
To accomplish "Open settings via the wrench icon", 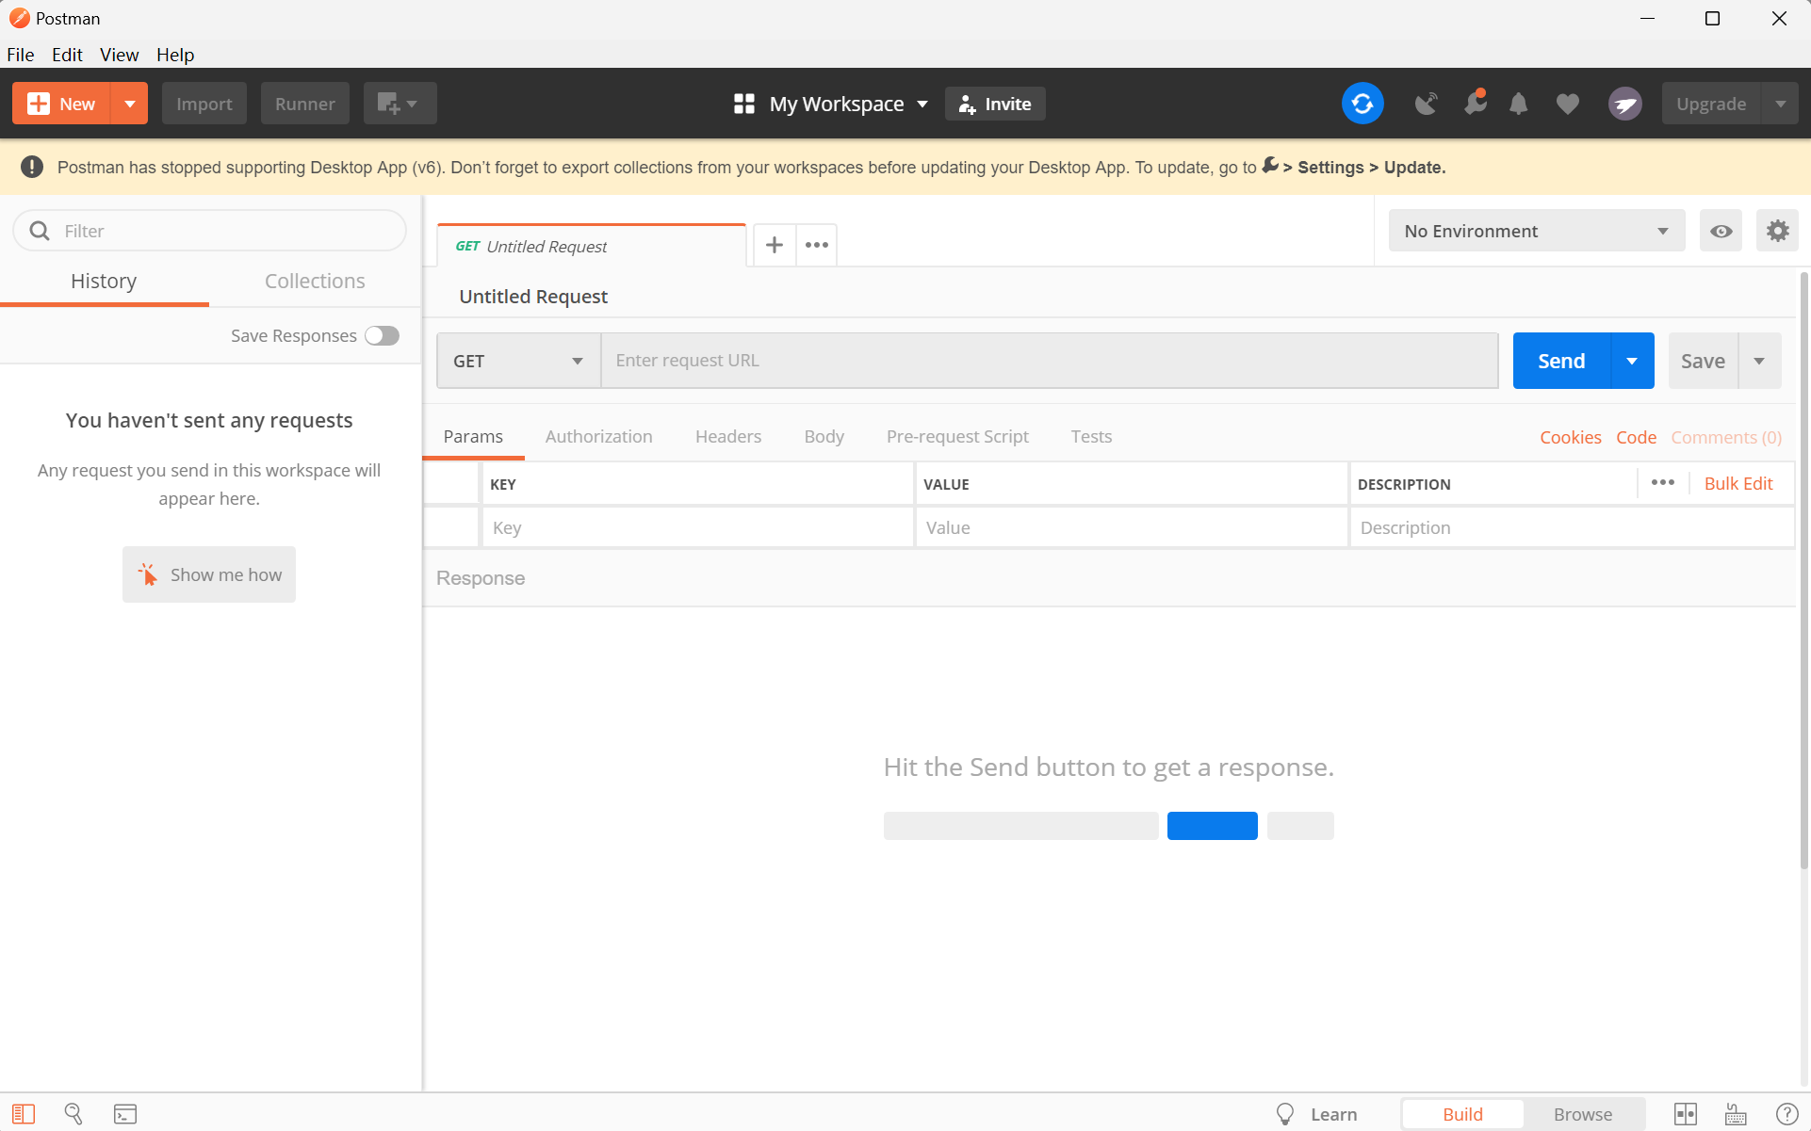I will (x=1475, y=104).
